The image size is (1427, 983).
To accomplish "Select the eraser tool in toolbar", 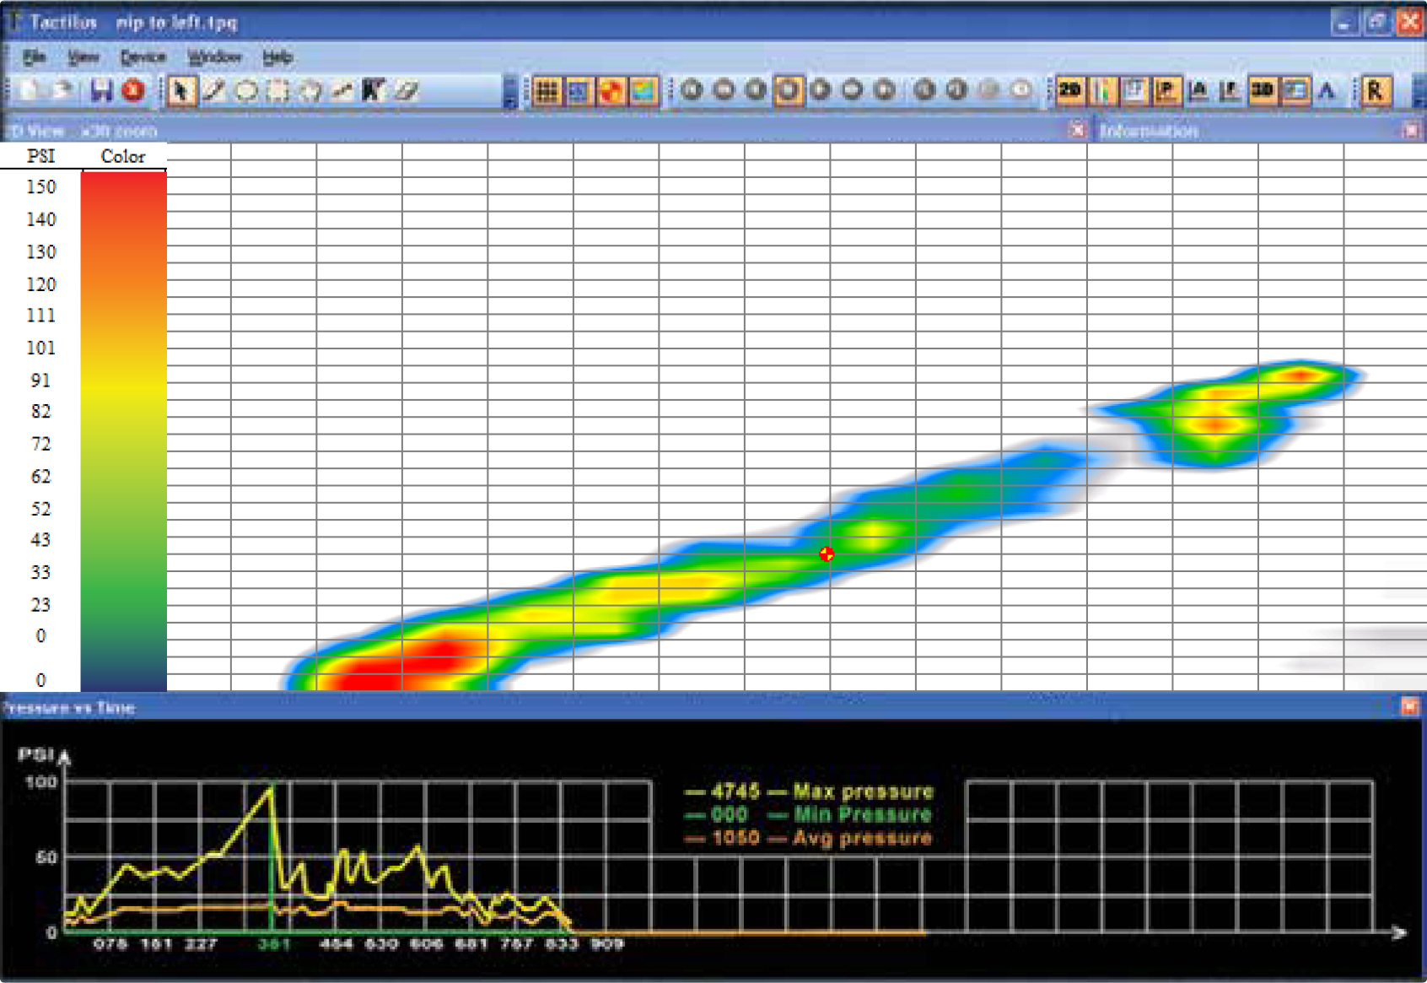I will click(407, 90).
